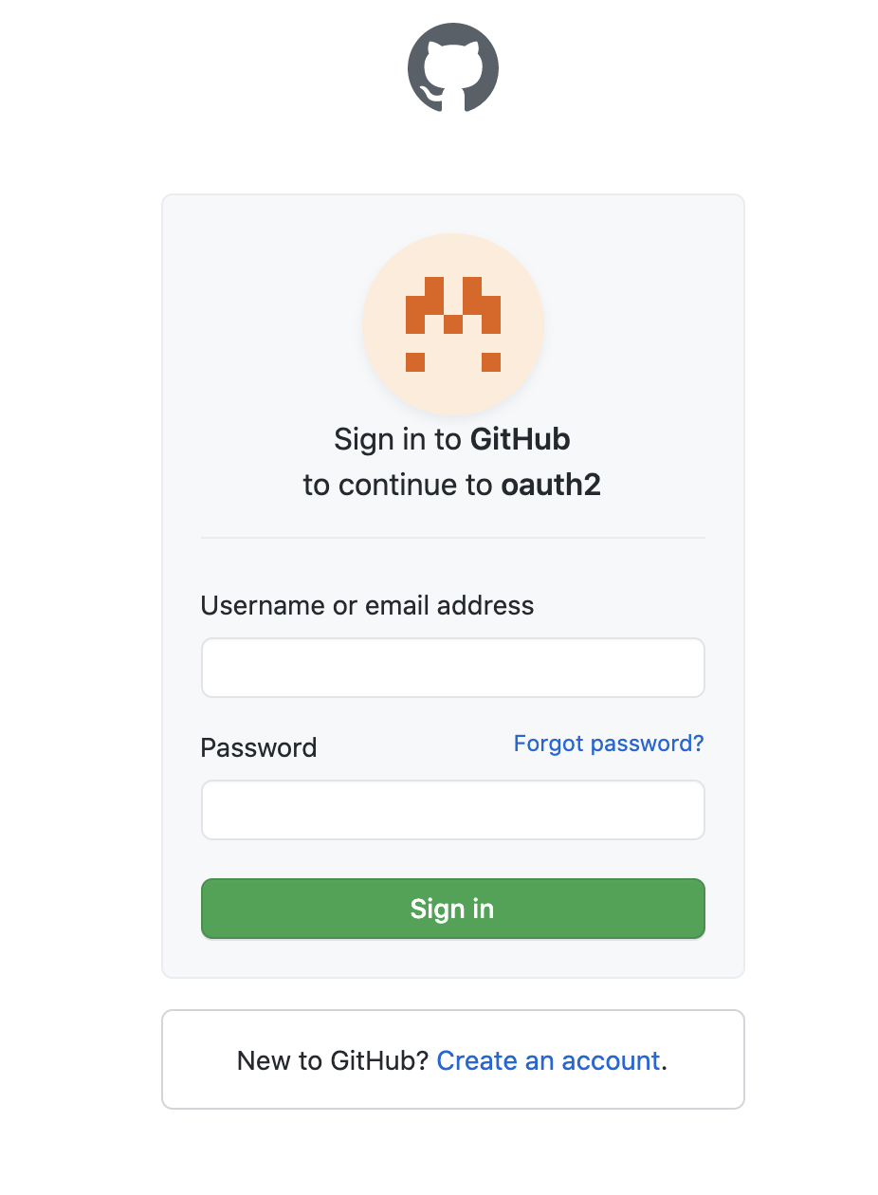Start registration via Create an account
Screen dimensions: 878x1195
coord(548,1060)
